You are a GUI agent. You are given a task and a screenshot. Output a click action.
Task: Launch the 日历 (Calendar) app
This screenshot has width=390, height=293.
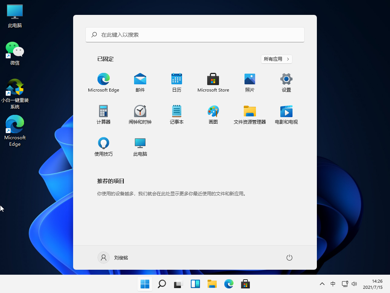pos(177,82)
